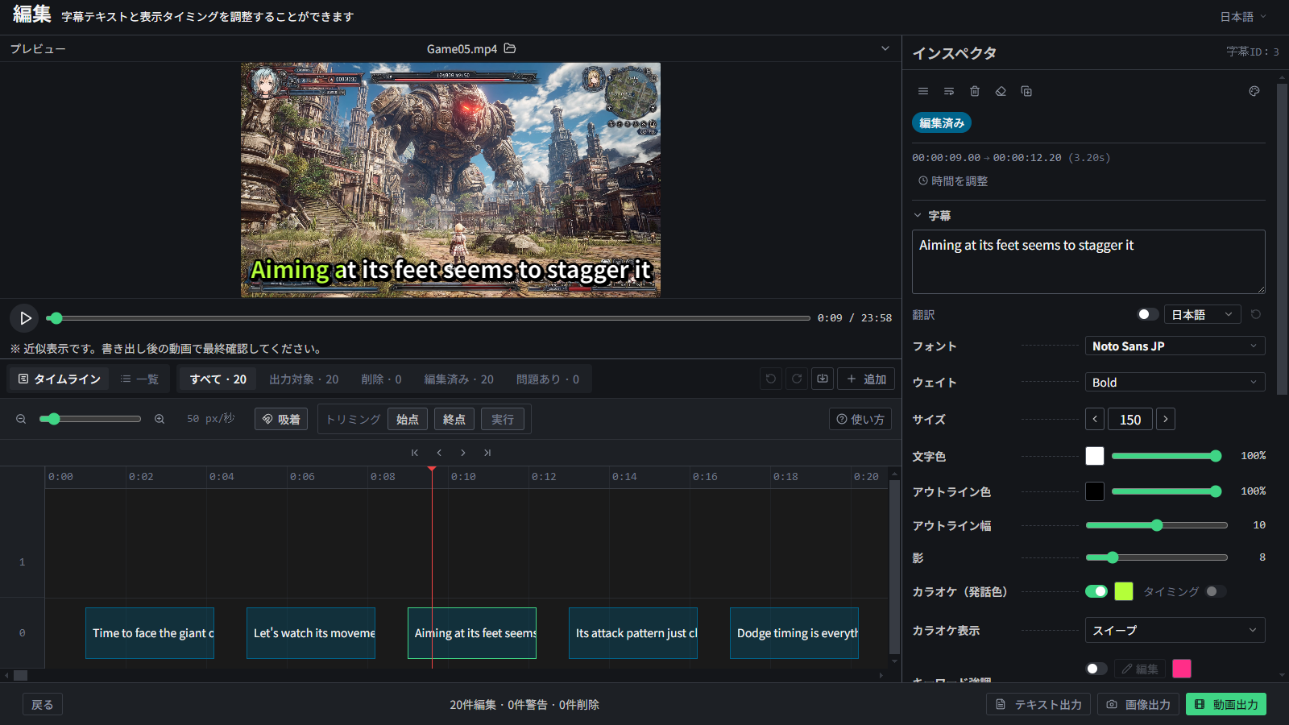
Task: Click the 動画出力 button
Action: tap(1226, 704)
